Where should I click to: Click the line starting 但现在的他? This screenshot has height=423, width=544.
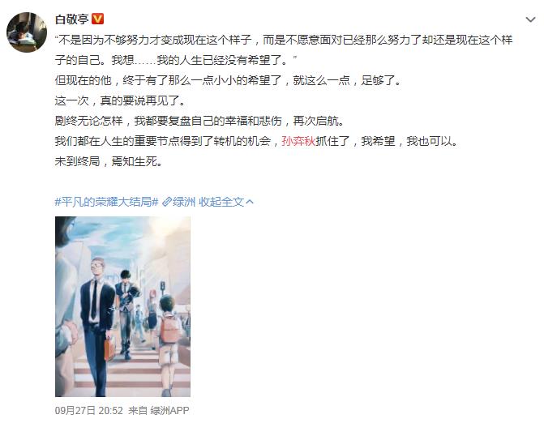[x=228, y=81]
